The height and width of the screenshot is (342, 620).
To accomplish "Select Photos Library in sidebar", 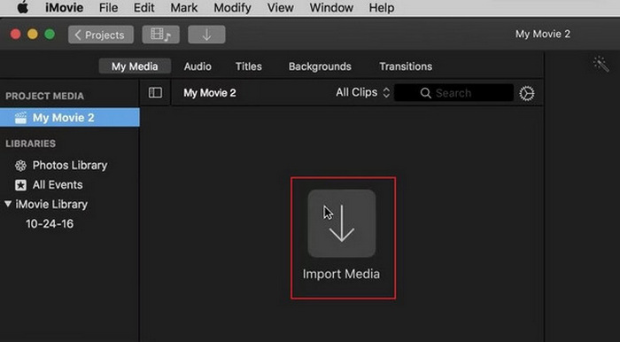I will pyautogui.click(x=70, y=166).
